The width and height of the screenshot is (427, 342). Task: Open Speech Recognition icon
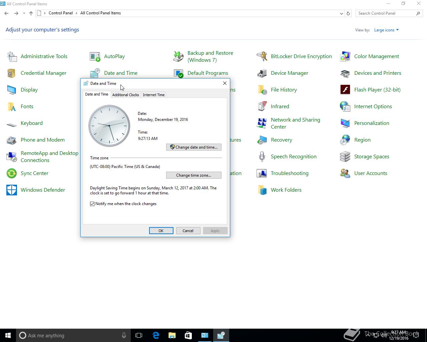coord(262,157)
